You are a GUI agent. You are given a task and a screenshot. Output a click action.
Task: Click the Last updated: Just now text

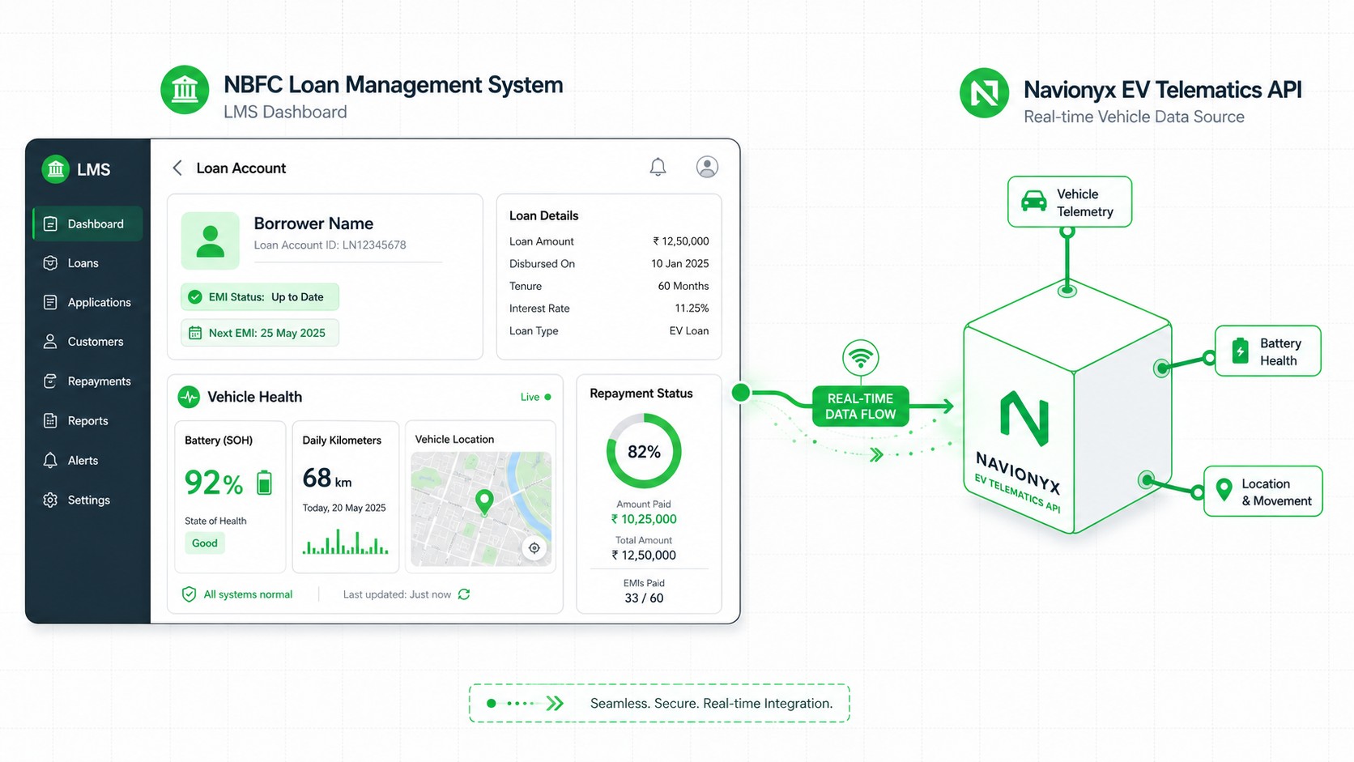pyautogui.click(x=397, y=594)
